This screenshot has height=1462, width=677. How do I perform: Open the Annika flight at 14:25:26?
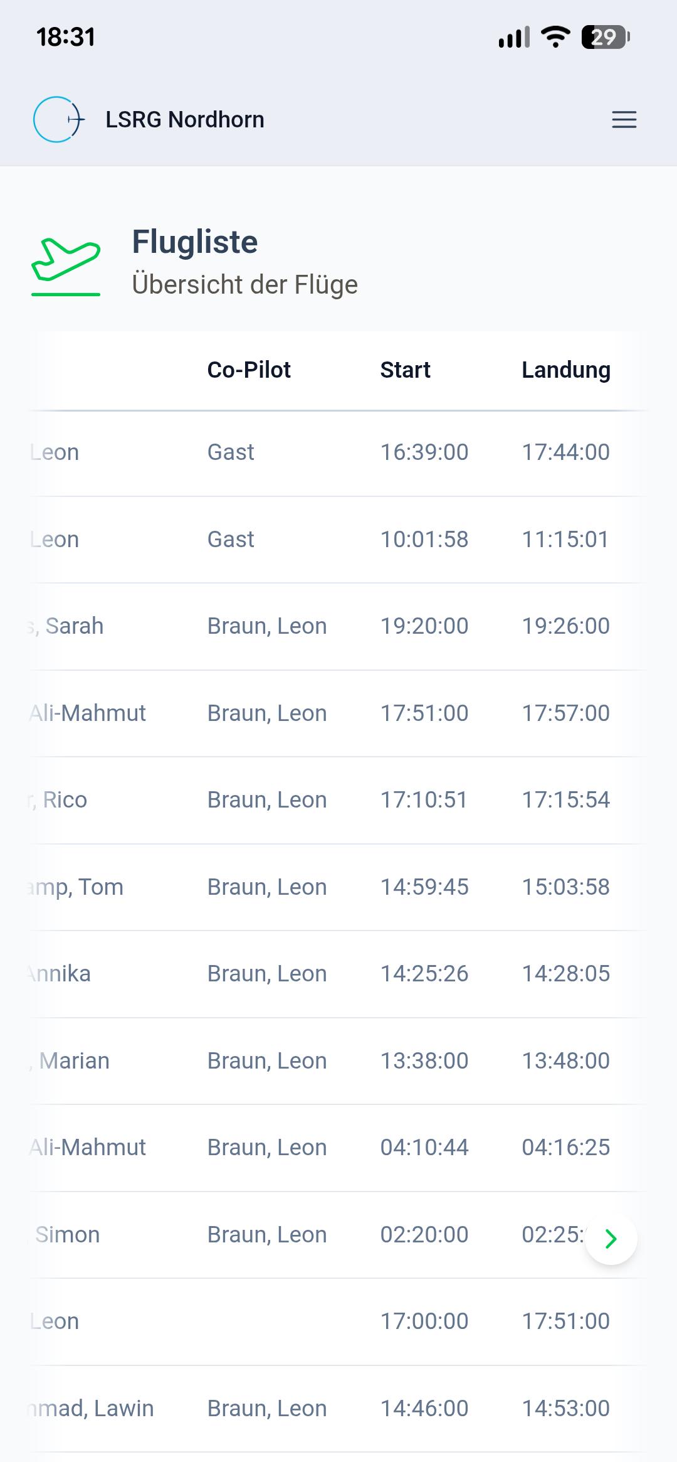[338, 974]
